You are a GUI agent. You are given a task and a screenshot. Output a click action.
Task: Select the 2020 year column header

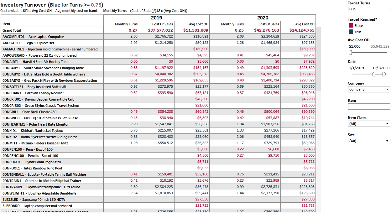point(263,18)
